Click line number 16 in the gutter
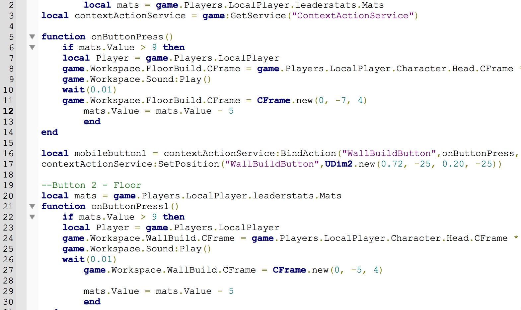 coord(8,153)
